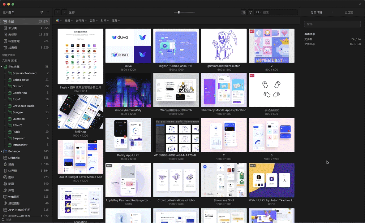The height and width of the screenshot is (223, 365).
Task: Open the 时间 time filter dropdown
Action: (x=105, y=20)
